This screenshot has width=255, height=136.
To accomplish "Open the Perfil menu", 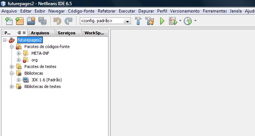I will tap(162, 11).
